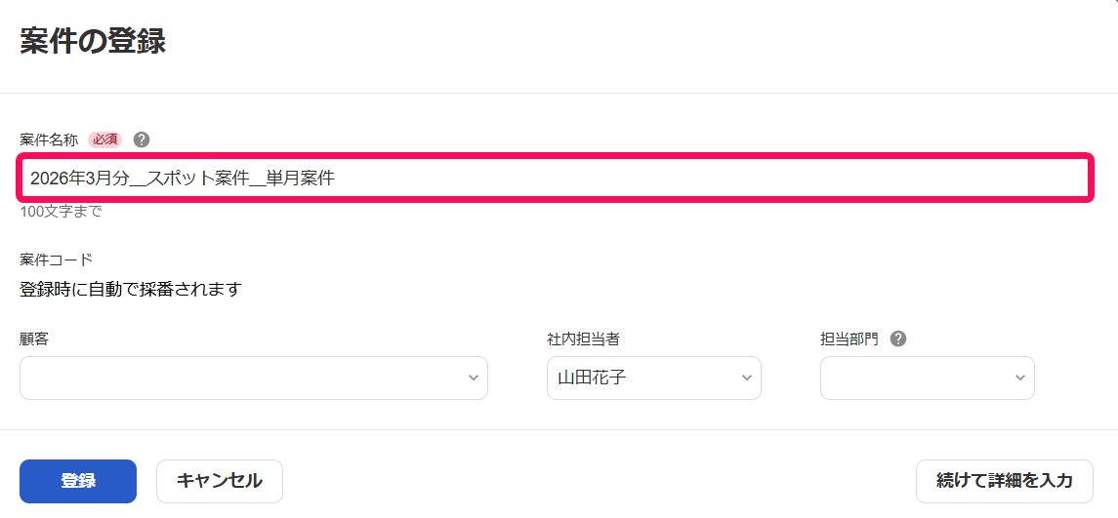The height and width of the screenshot is (518, 1118).
Task: Click the 案件コード label
Action: pyautogui.click(x=57, y=259)
